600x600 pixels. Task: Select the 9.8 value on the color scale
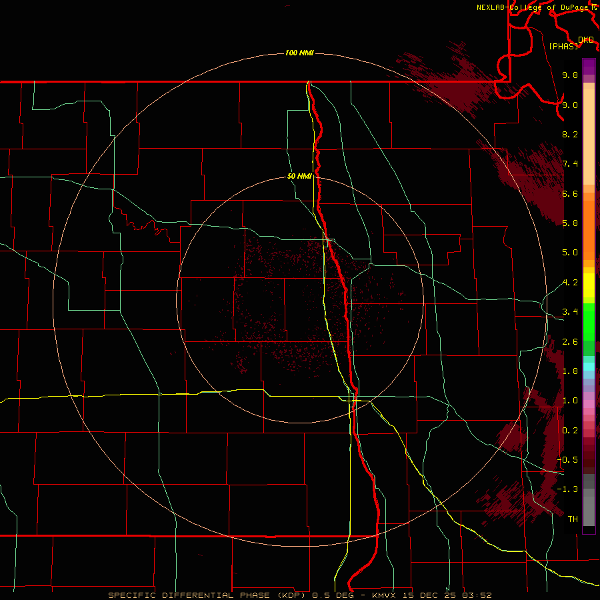point(570,75)
